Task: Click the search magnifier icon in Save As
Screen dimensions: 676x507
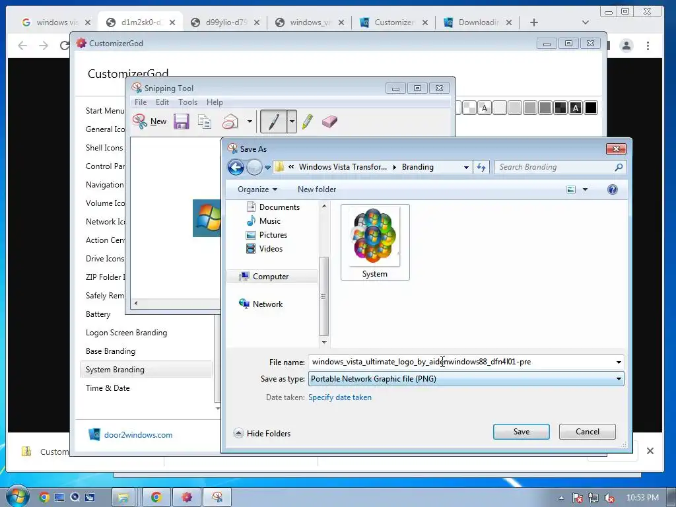Action: (x=619, y=167)
